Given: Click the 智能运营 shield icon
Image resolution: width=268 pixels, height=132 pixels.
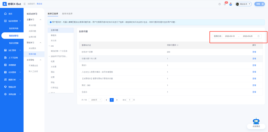Looking at the screenshot, I should 5,87.
